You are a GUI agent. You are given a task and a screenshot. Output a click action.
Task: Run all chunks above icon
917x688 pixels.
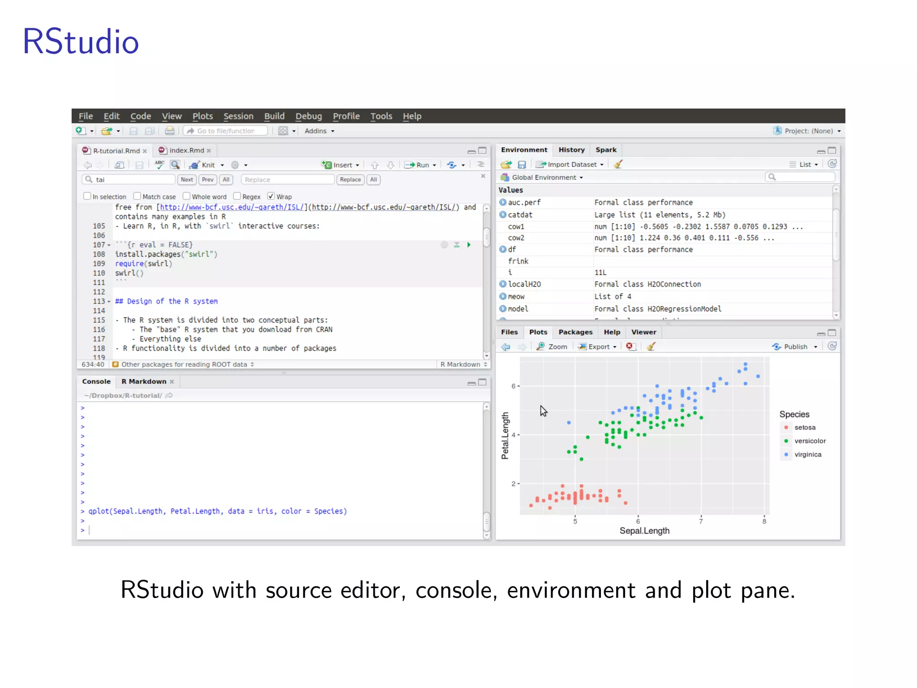pos(457,245)
